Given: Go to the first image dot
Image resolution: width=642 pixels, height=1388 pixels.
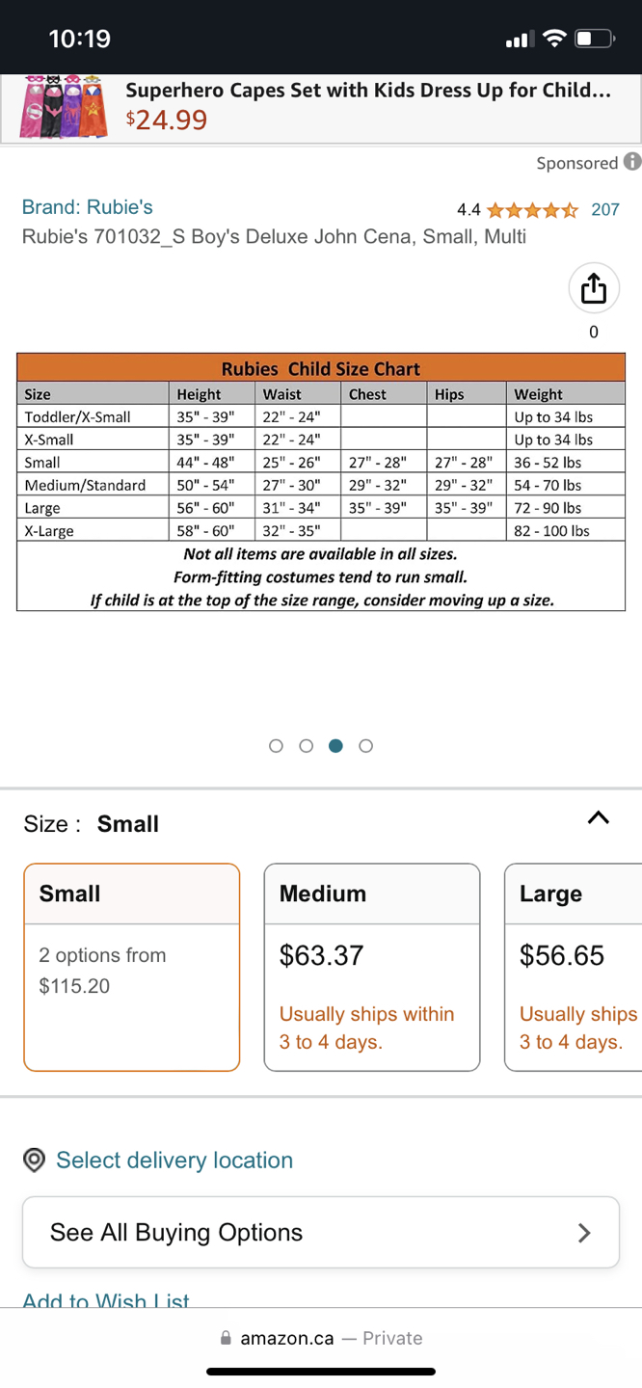Looking at the screenshot, I should (x=277, y=746).
